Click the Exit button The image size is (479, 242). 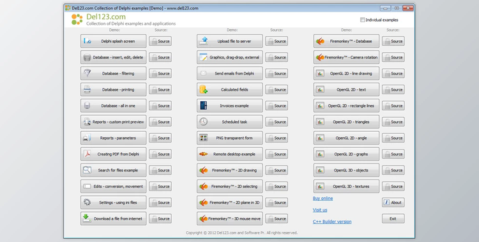coord(393,218)
